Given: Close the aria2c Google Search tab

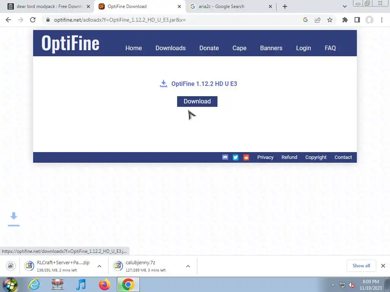Looking at the screenshot, I should pos(270,6).
